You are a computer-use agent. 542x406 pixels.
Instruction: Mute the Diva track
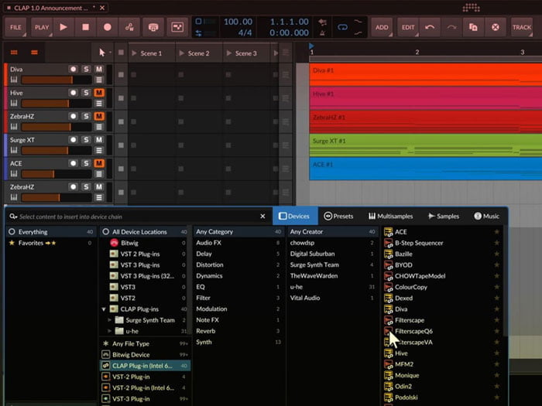[x=99, y=69]
